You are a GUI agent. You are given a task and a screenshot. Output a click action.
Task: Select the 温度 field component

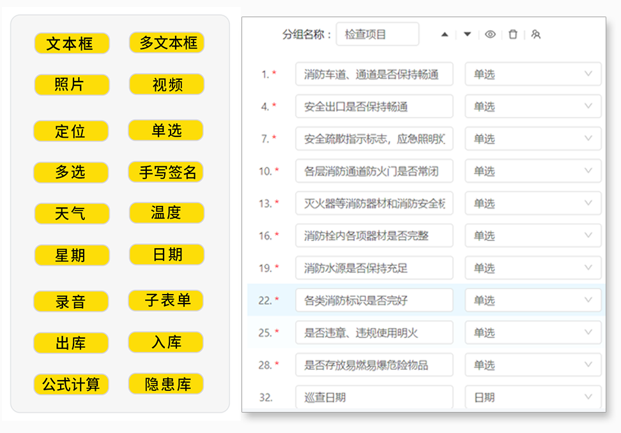coord(166,214)
